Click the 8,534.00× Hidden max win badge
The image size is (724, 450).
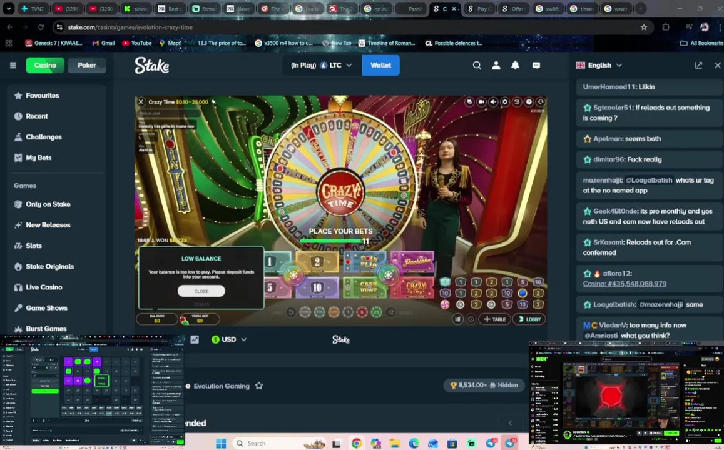pyautogui.click(x=483, y=385)
